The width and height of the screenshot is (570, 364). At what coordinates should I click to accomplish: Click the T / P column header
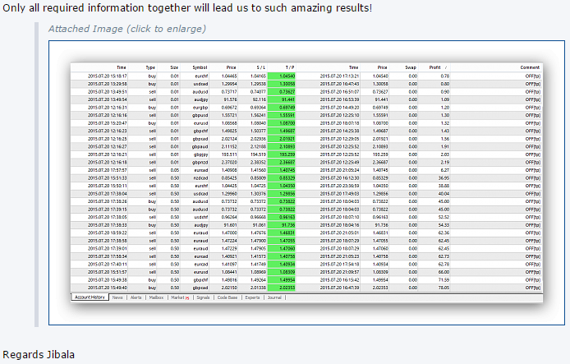290,67
